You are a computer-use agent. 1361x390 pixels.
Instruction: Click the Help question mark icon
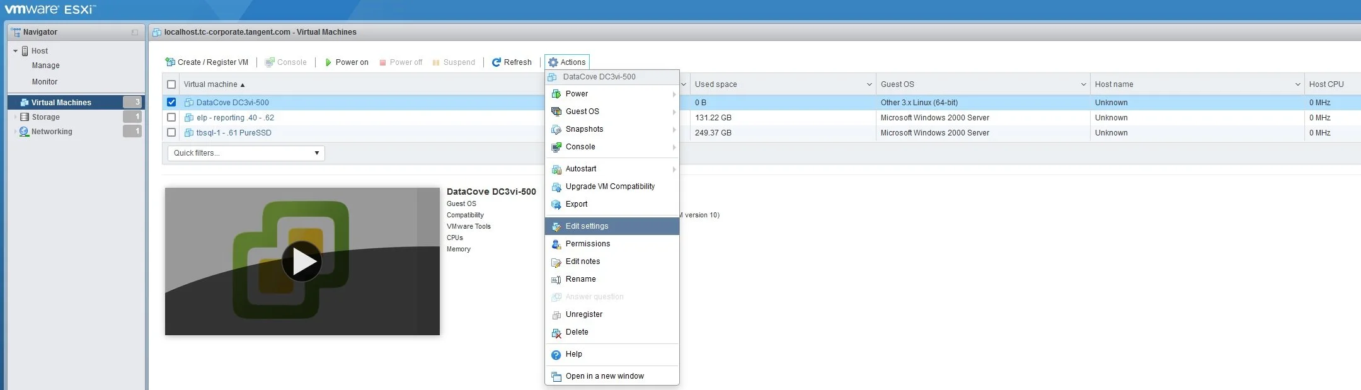pyautogui.click(x=556, y=355)
